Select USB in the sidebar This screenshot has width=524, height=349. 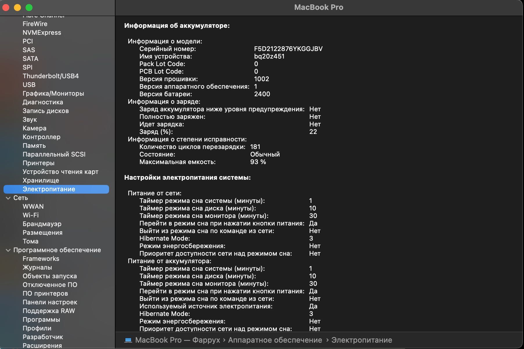[29, 85]
